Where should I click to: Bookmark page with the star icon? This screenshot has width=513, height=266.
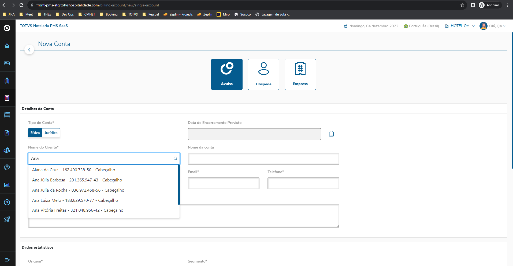462,5
